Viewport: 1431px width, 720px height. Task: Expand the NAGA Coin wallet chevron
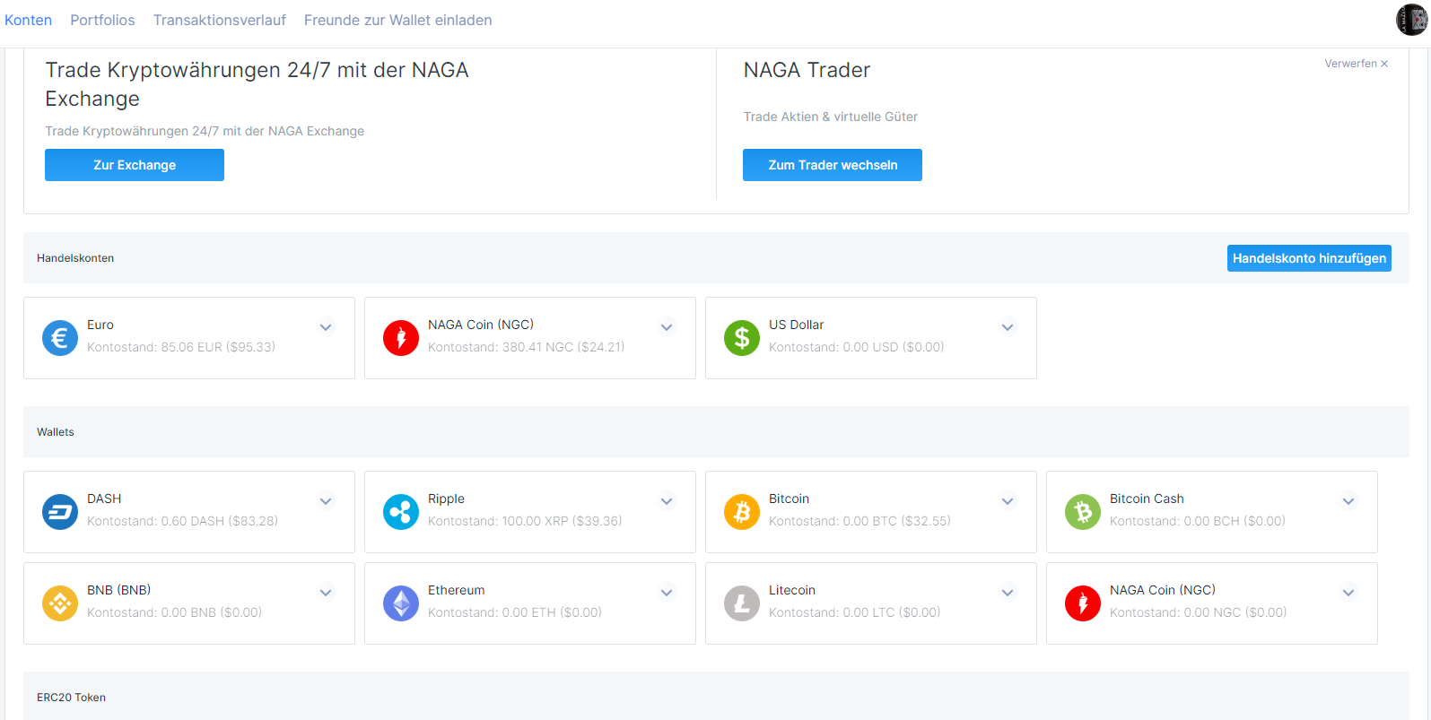(x=1349, y=593)
